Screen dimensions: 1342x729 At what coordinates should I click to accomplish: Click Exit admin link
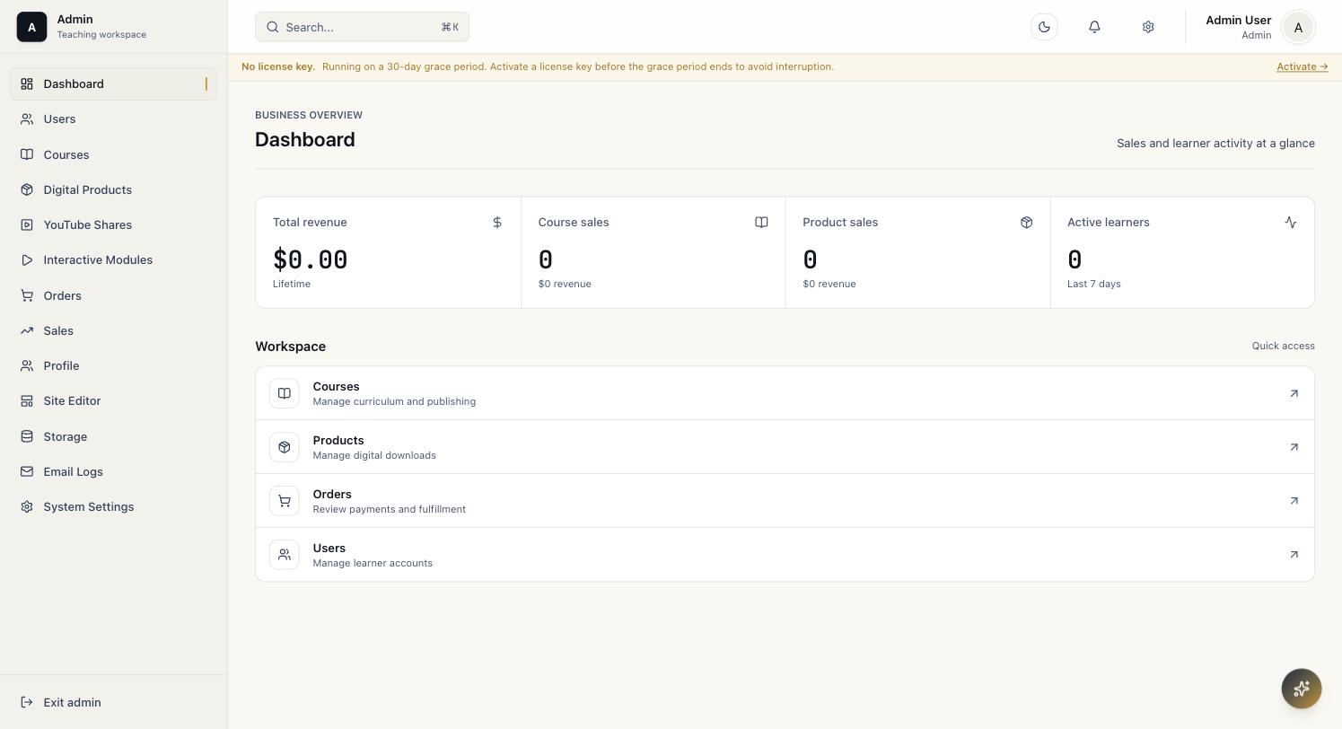coord(114,702)
